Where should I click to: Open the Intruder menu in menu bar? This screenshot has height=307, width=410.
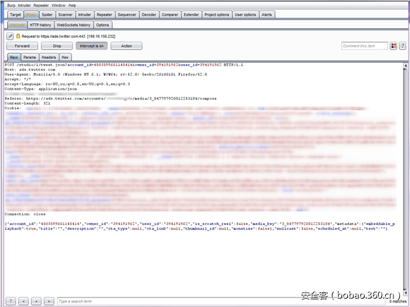point(24,5)
